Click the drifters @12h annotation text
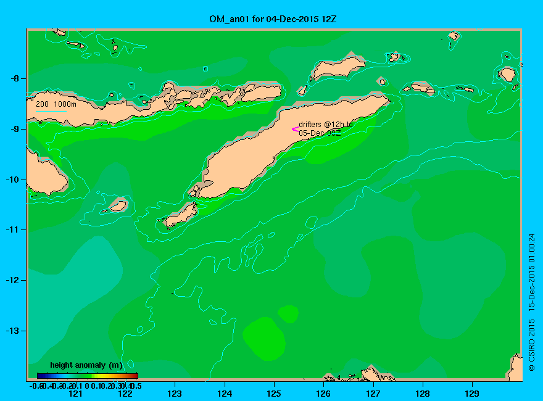 326,129
